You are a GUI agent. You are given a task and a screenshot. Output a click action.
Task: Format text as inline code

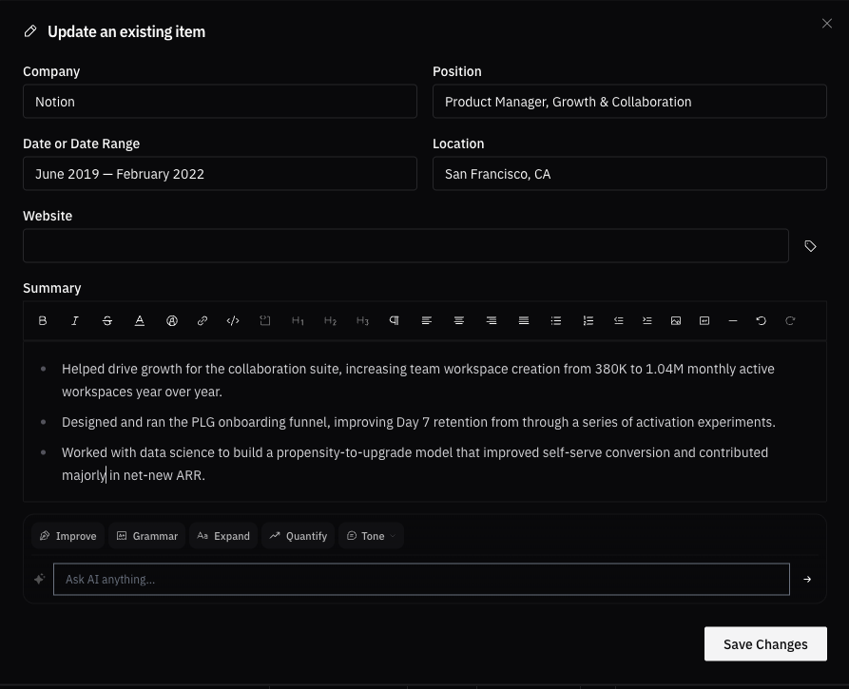(233, 320)
